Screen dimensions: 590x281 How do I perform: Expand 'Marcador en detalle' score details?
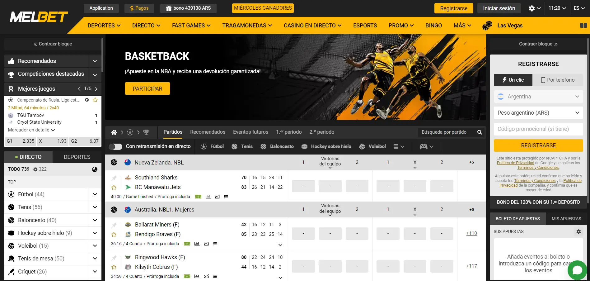[x=31, y=130]
